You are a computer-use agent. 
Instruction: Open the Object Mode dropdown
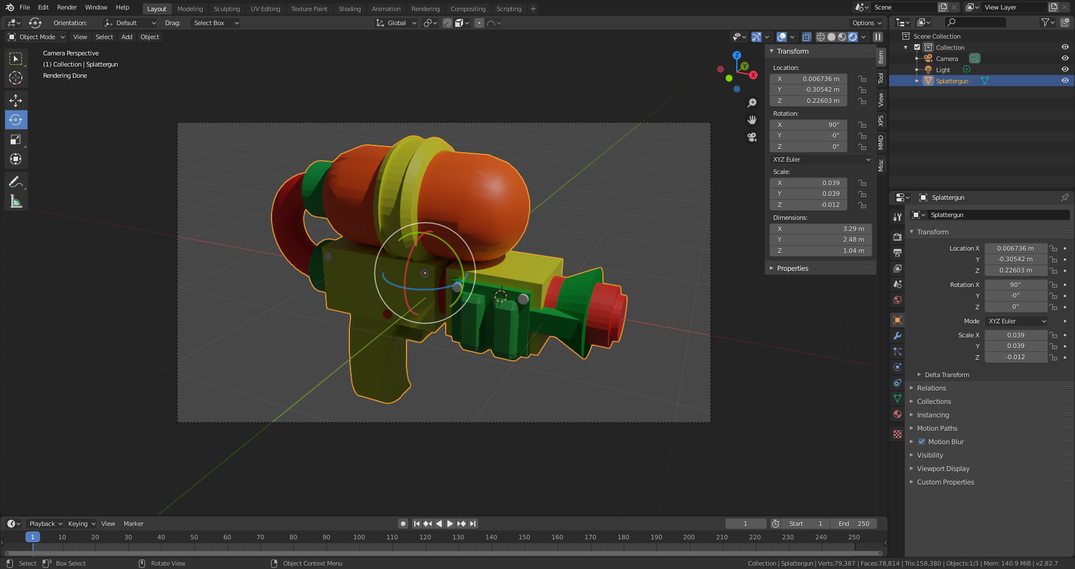coord(36,37)
